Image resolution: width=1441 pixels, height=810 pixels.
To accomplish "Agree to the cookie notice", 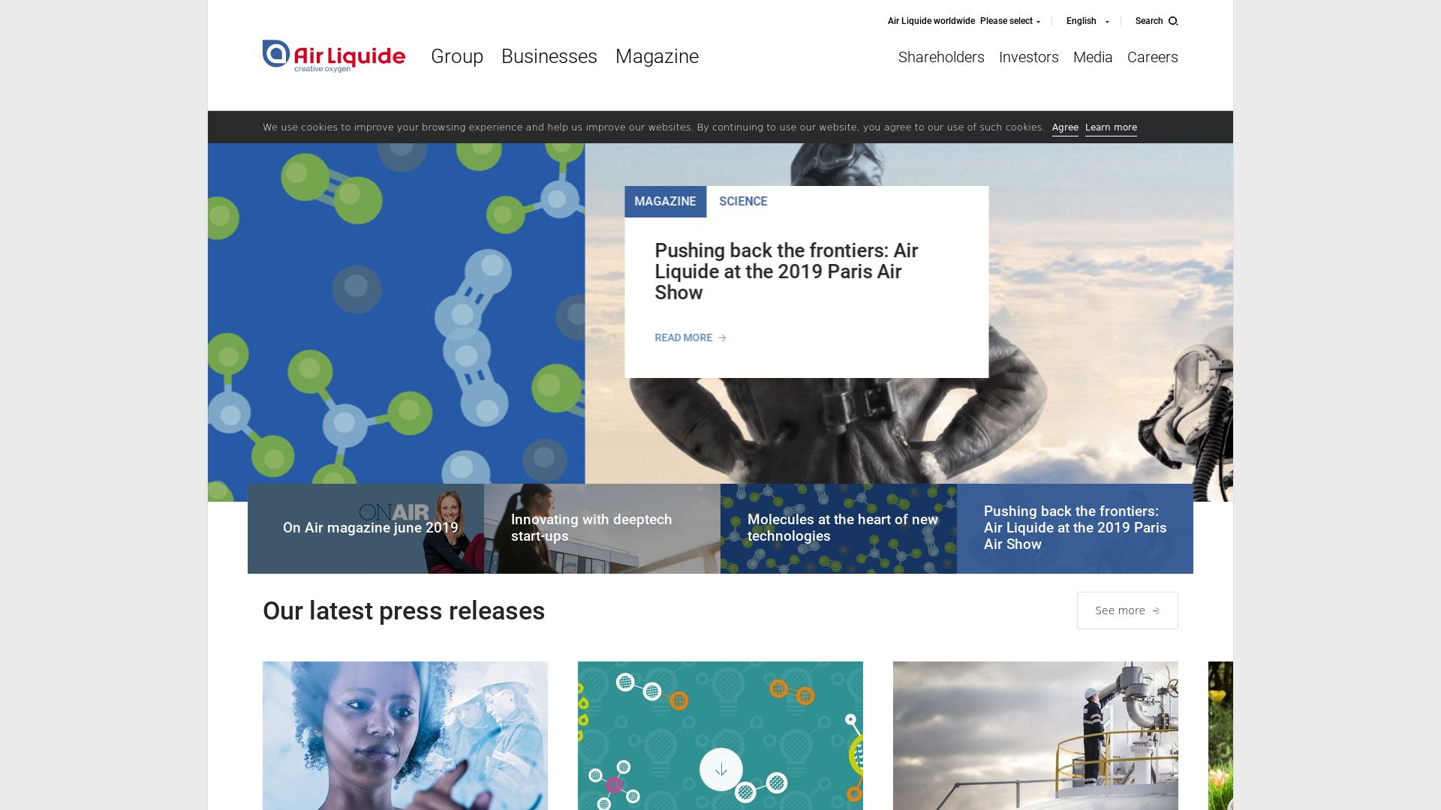I will (x=1065, y=127).
